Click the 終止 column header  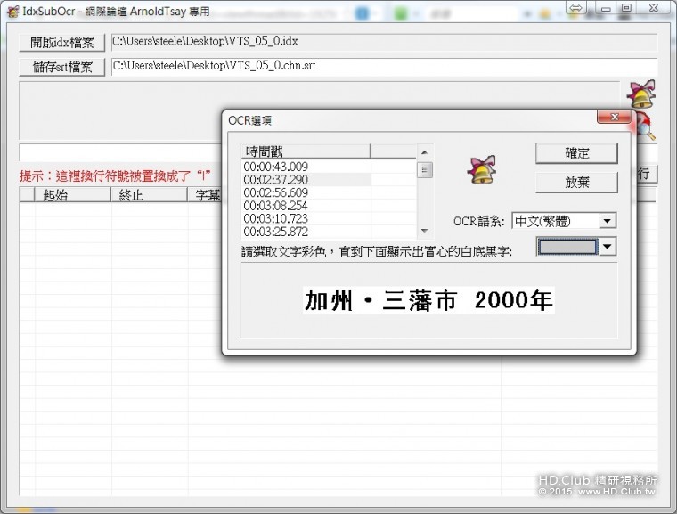pos(149,195)
